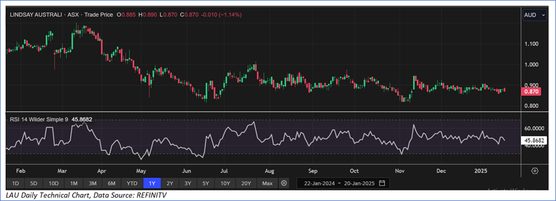This screenshot has height=201, width=556.
Task: Select the YTD timeframe
Action: tap(132, 183)
